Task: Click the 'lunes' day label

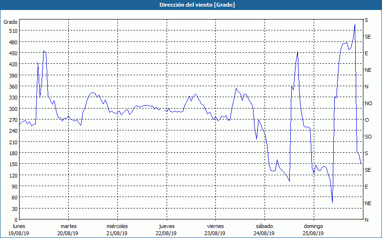Action: (x=19, y=226)
